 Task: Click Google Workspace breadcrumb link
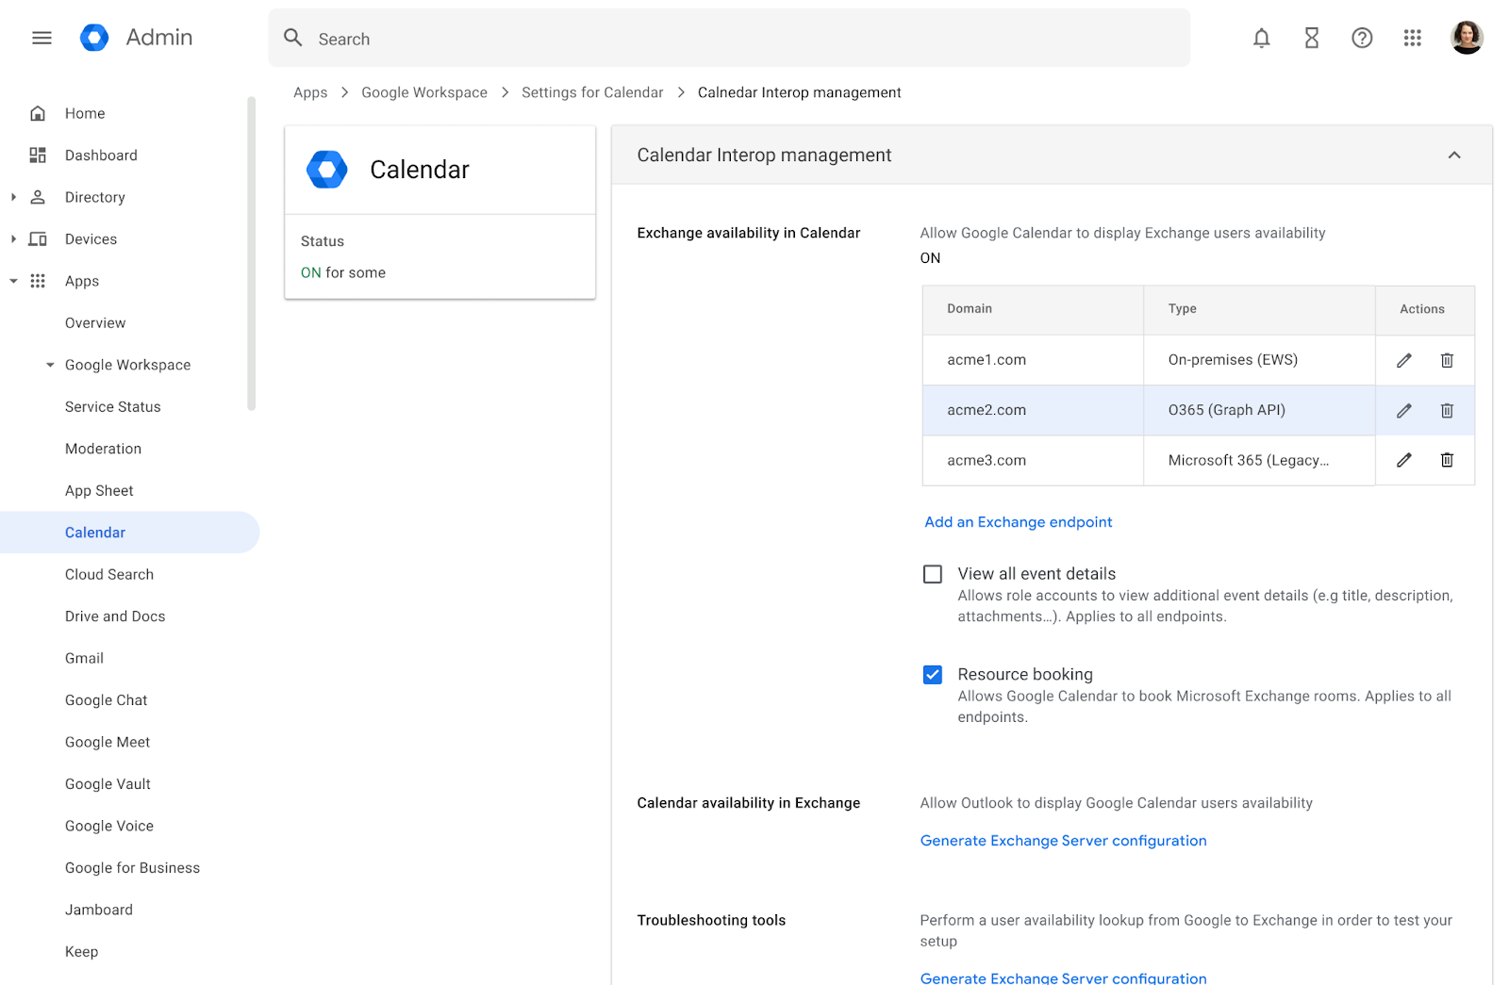pos(424,92)
